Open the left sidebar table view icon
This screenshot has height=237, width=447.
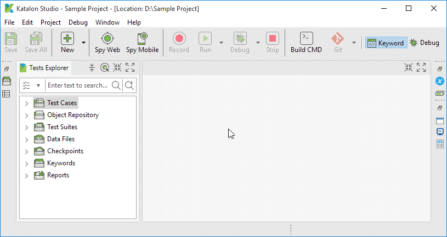tap(6, 94)
